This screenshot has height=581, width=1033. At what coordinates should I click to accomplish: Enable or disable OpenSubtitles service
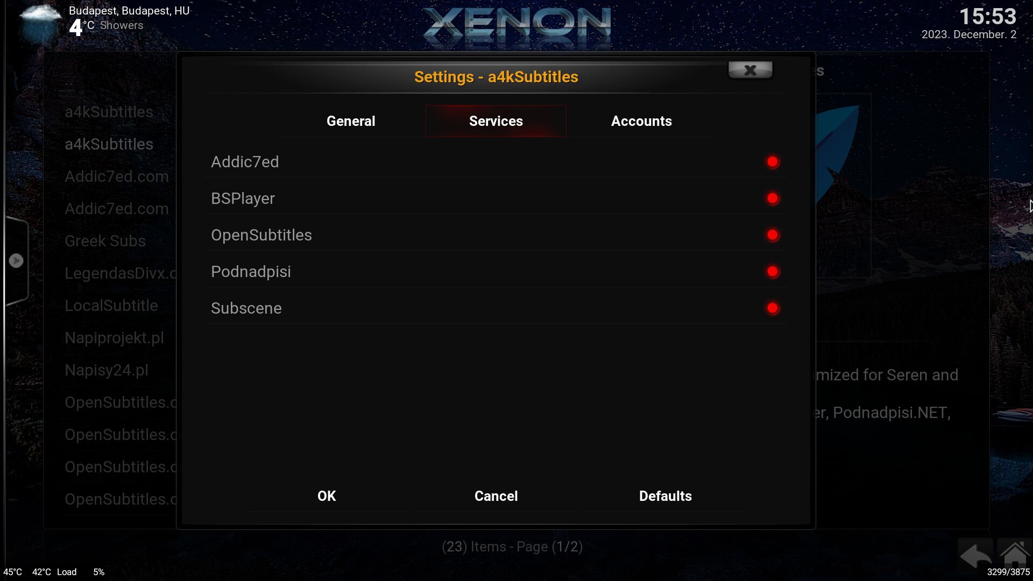(773, 235)
